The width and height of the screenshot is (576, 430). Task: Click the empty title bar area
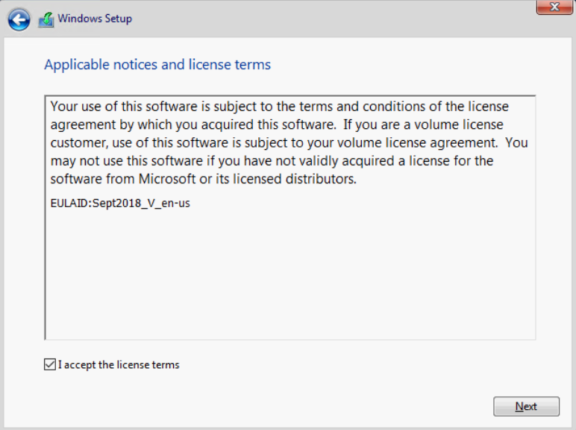(x=336, y=19)
